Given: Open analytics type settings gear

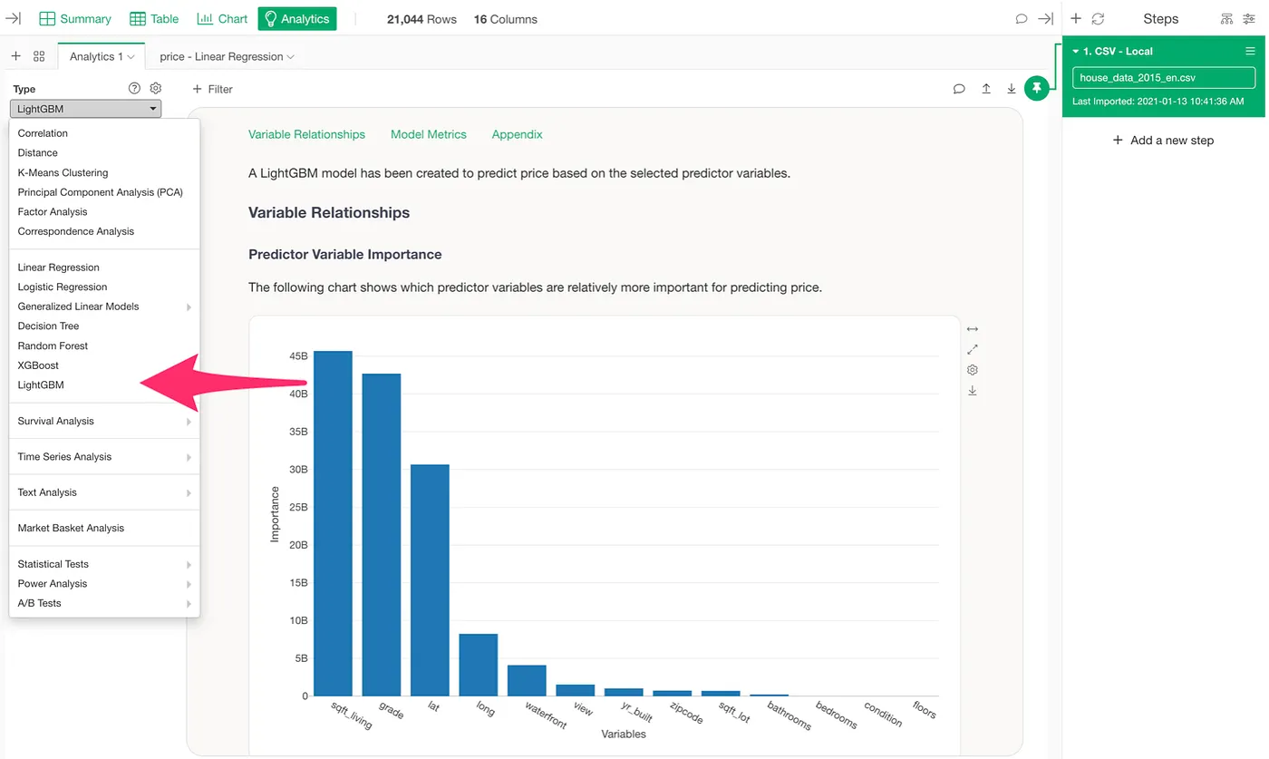Looking at the screenshot, I should pyautogui.click(x=156, y=88).
